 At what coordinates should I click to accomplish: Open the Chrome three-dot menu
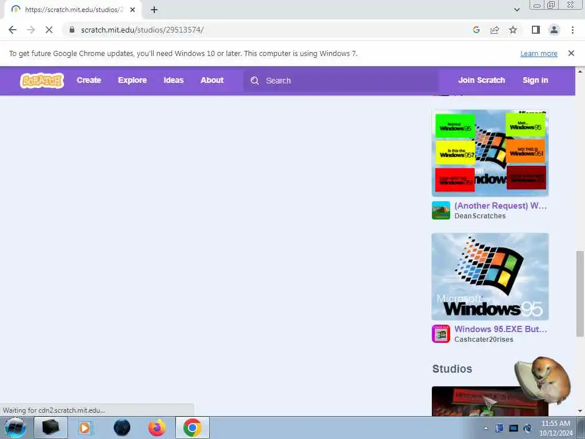pyautogui.click(x=572, y=30)
